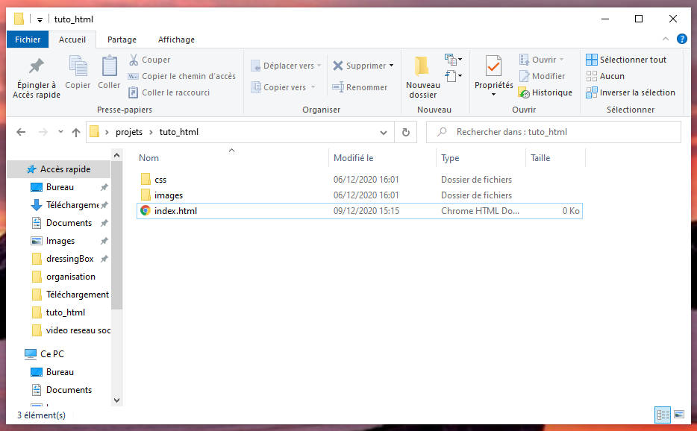Collapse the ribbon with chevron
The image size is (697, 431).
(666, 39)
